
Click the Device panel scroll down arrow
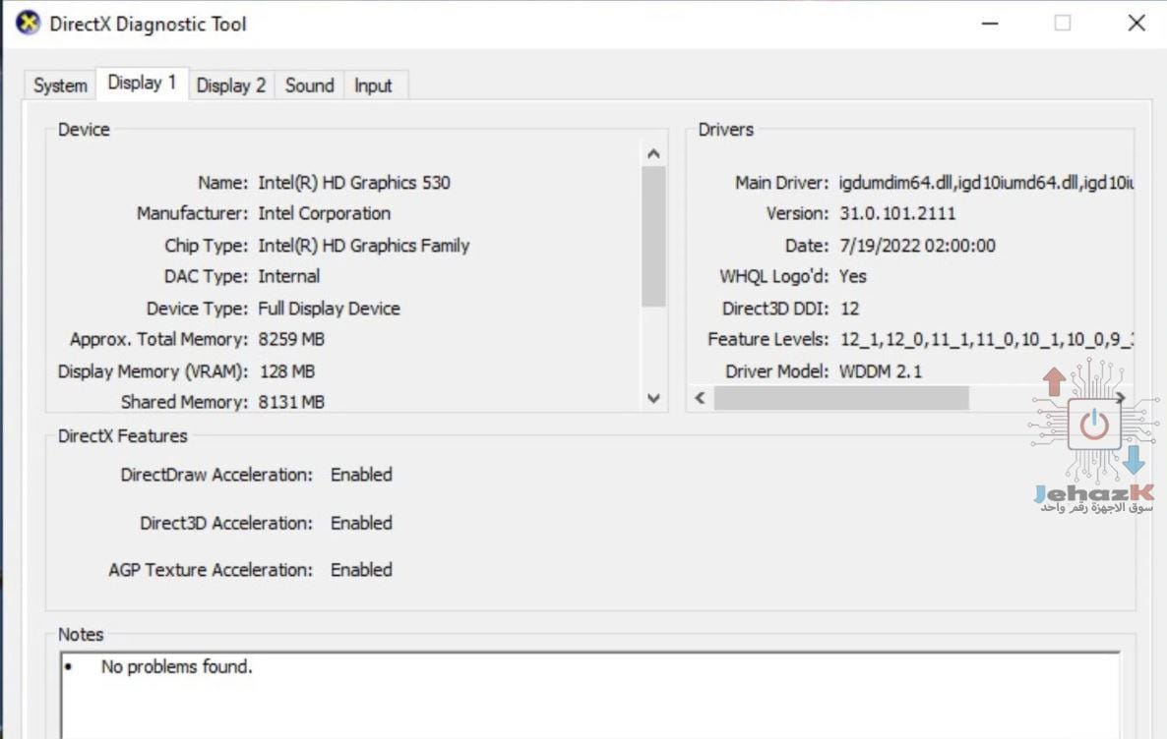point(653,399)
